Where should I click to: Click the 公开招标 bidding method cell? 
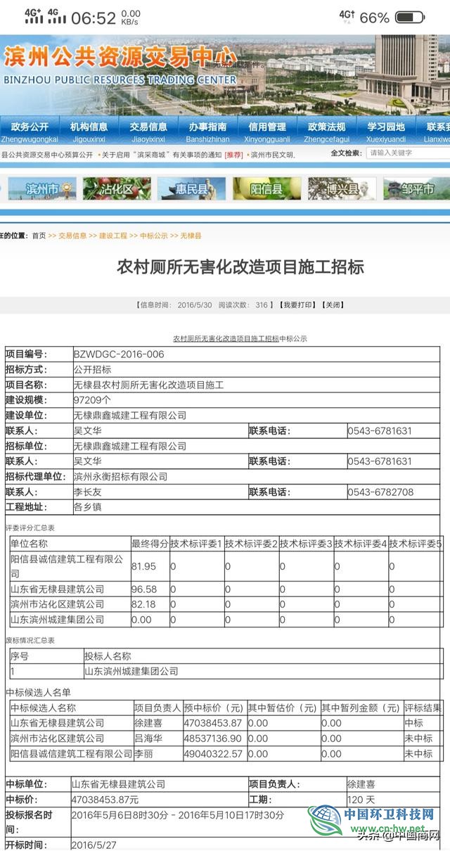(92, 369)
